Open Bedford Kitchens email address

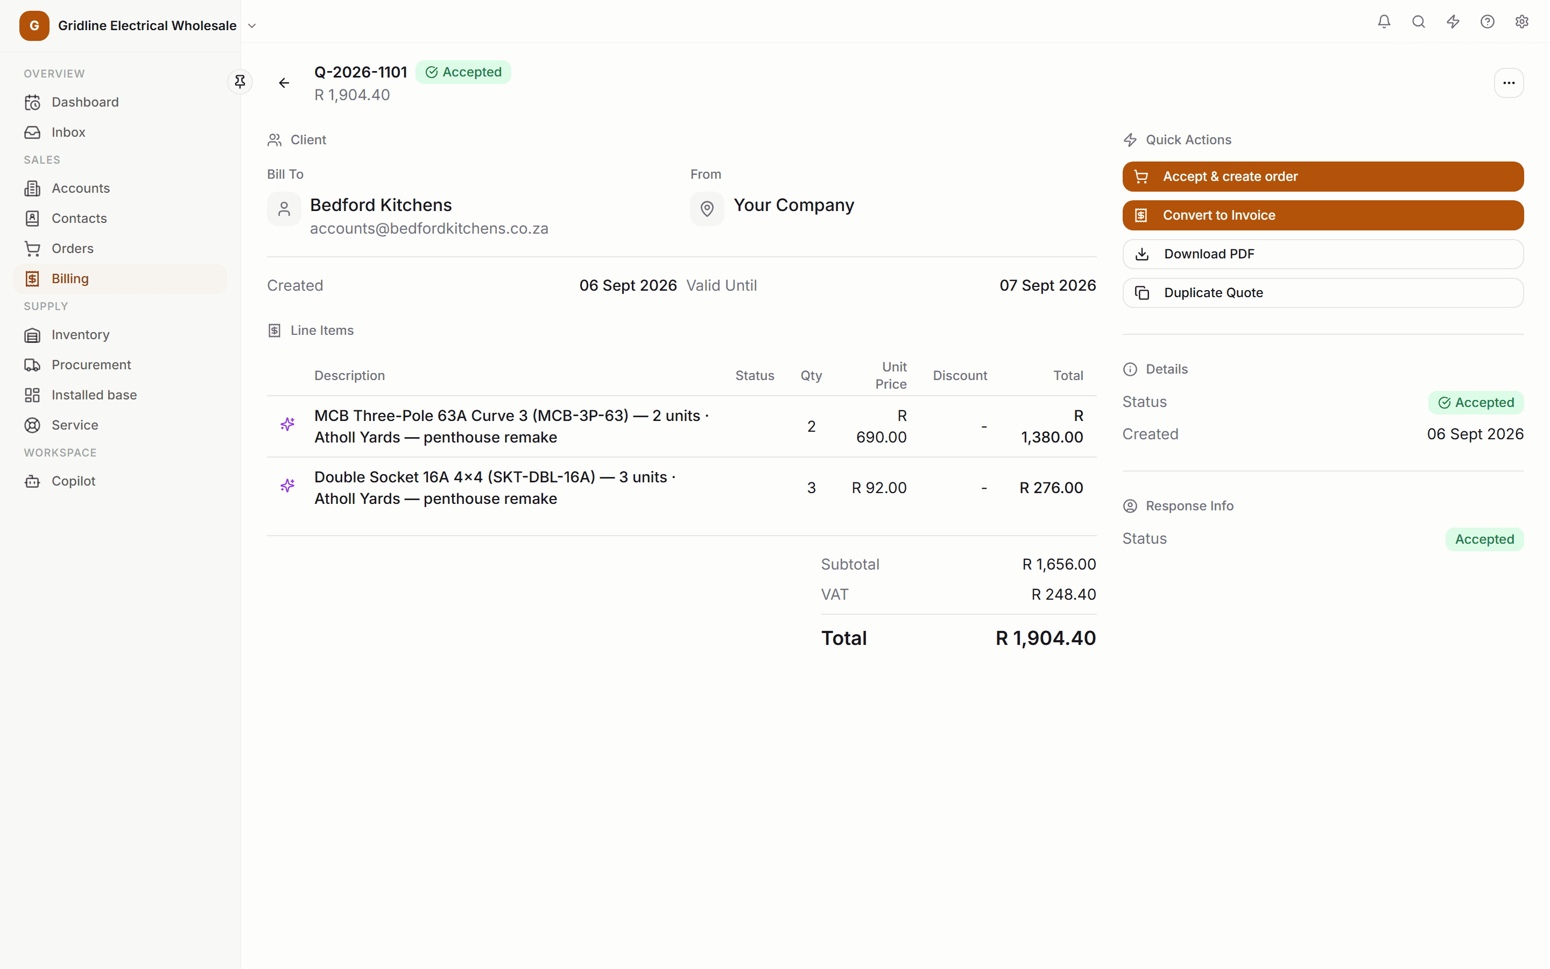coord(429,229)
